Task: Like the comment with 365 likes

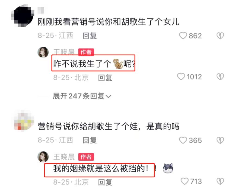Action: tap(183, 140)
